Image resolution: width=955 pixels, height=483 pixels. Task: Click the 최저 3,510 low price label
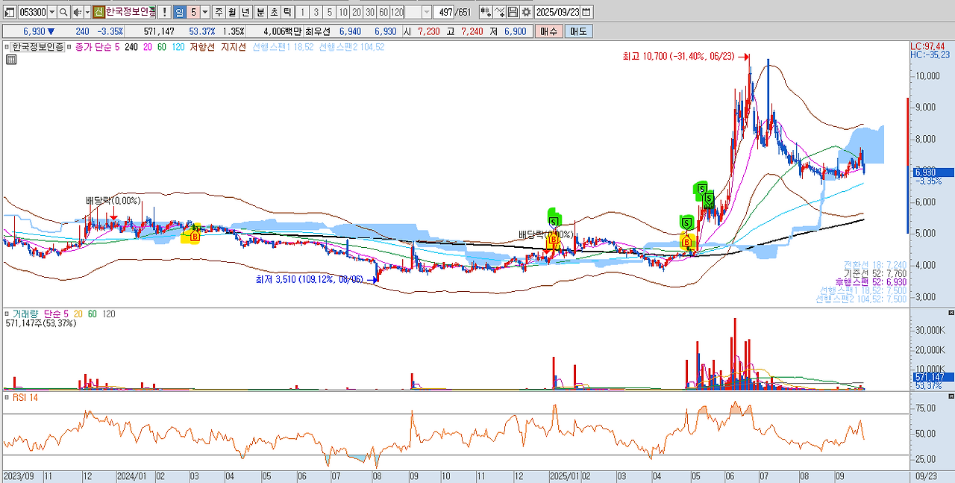coord(309,279)
